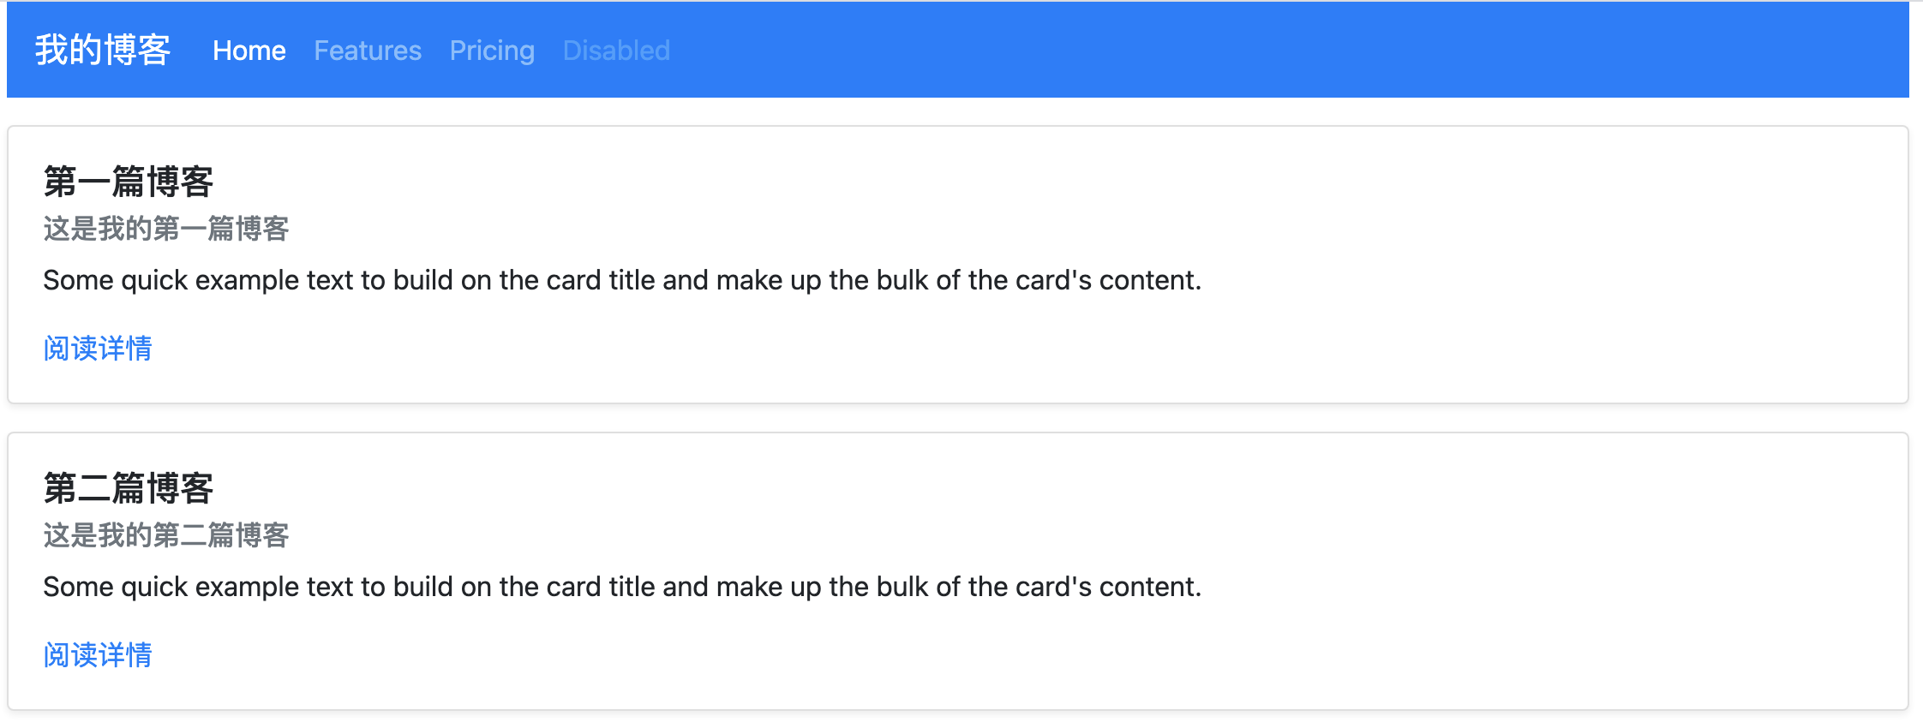Screen dimensions: 1923x728
Task: Click the 第二篇博客 card title
Action: 129,488
